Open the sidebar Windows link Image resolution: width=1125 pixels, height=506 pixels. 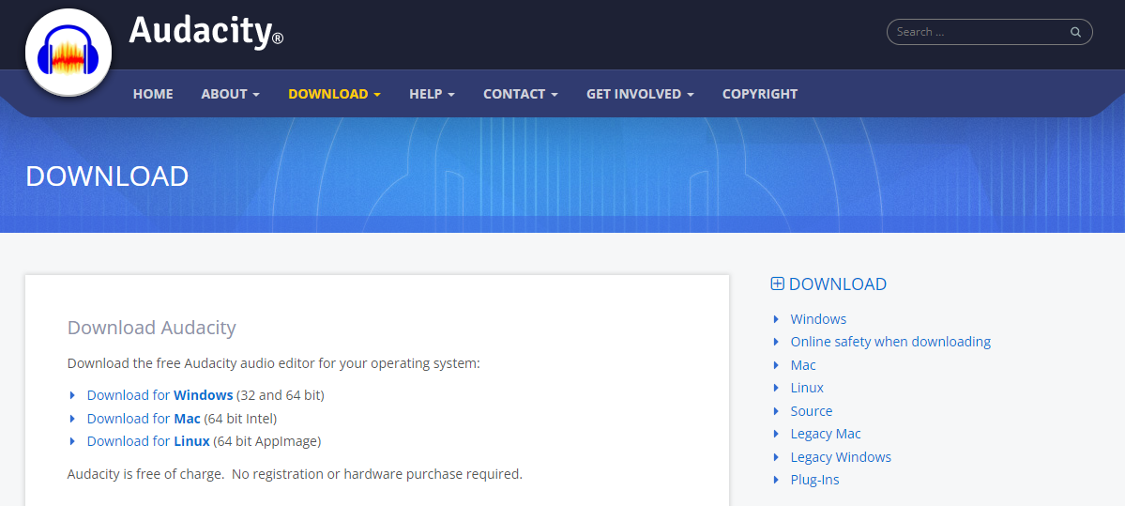point(818,318)
